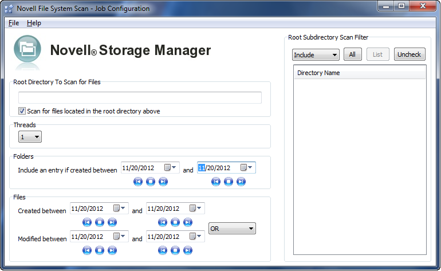This screenshot has height=271, width=441.
Task: Maximize the Job Configuration window
Action: tap(401, 6)
